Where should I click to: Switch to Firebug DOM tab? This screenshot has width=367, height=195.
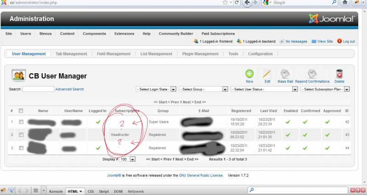(118, 191)
